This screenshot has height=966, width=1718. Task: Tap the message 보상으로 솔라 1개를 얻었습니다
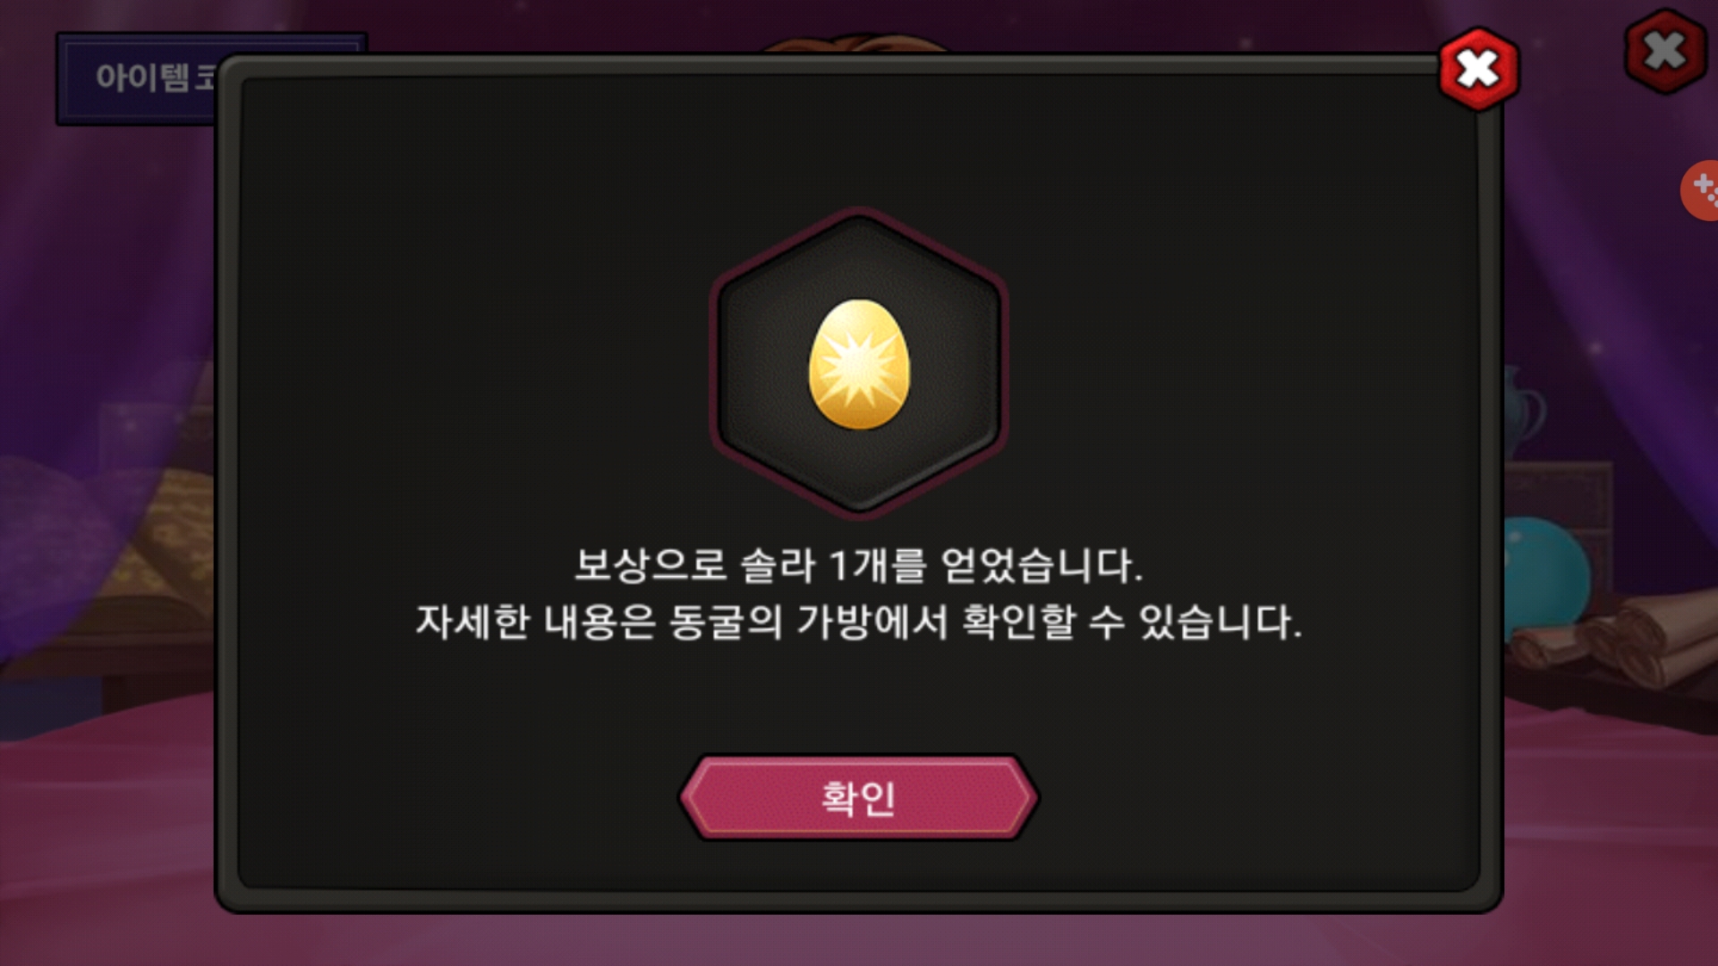click(858, 565)
